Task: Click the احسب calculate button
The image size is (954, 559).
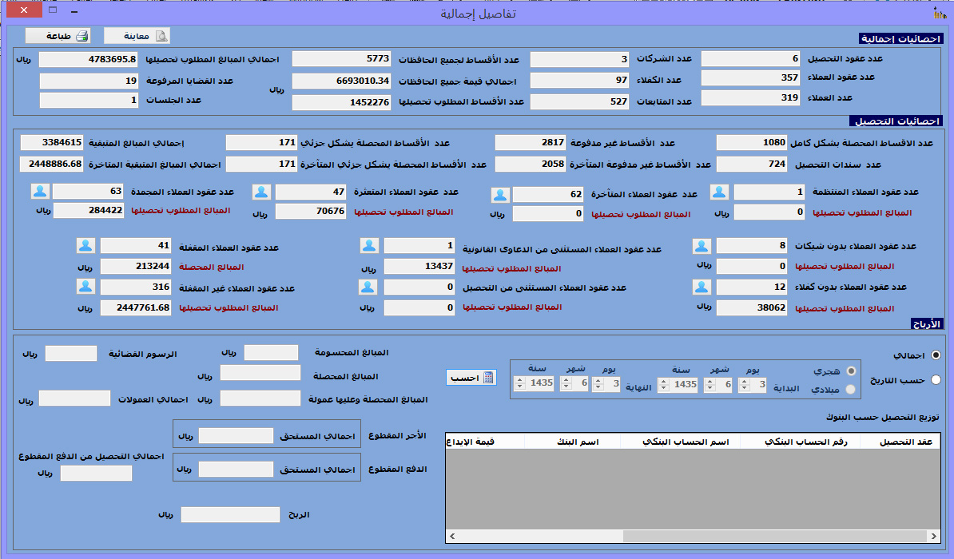Action: click(471, 378)
